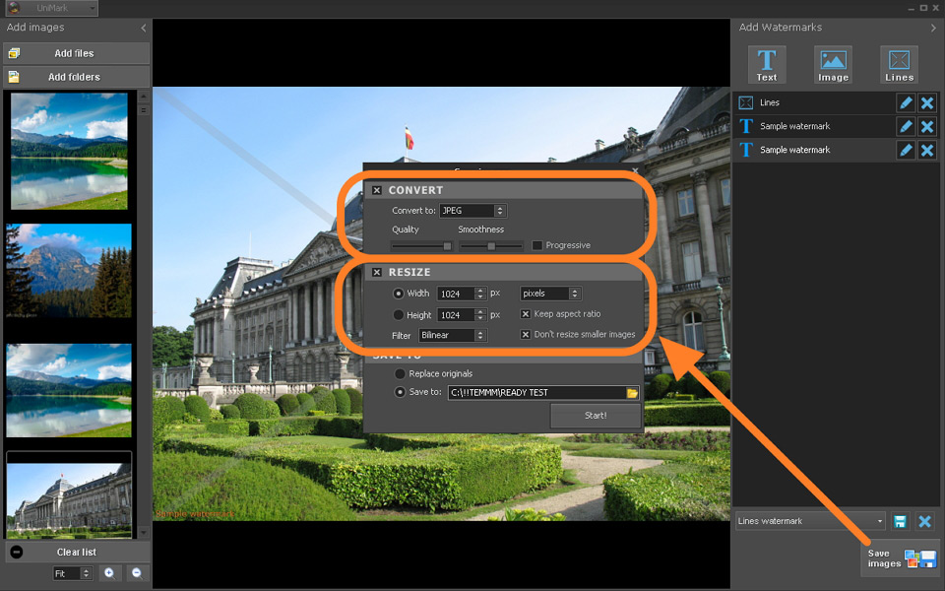This screenshot has height=591, width=945.
Task: Zoom out of the image preview
Action: pos(137,572)
